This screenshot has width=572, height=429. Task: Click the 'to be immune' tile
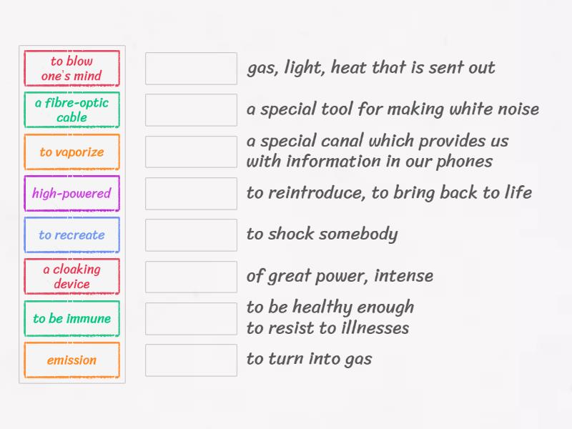coord(71,318)
